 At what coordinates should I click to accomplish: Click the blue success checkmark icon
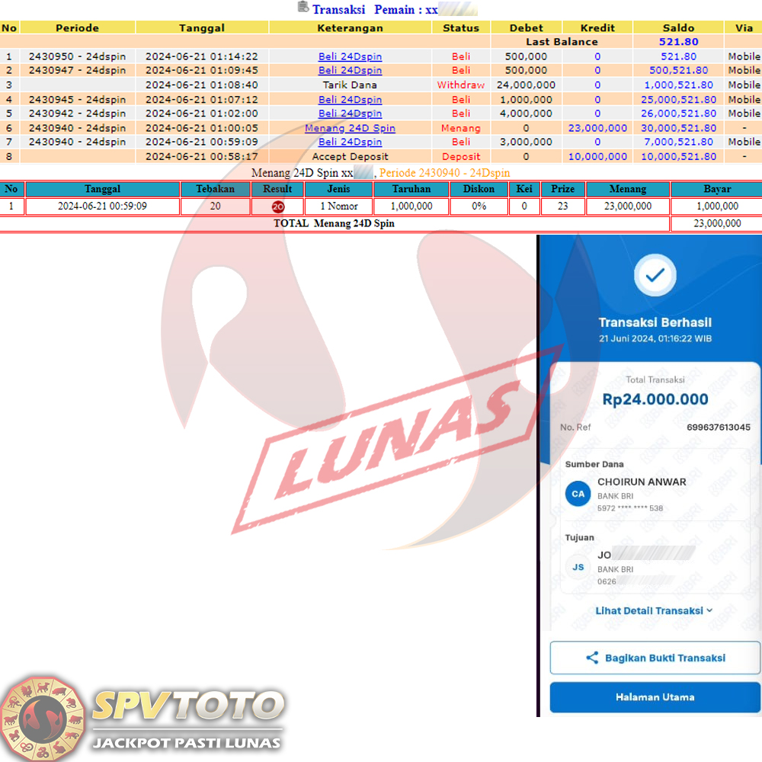pos(654,277)
